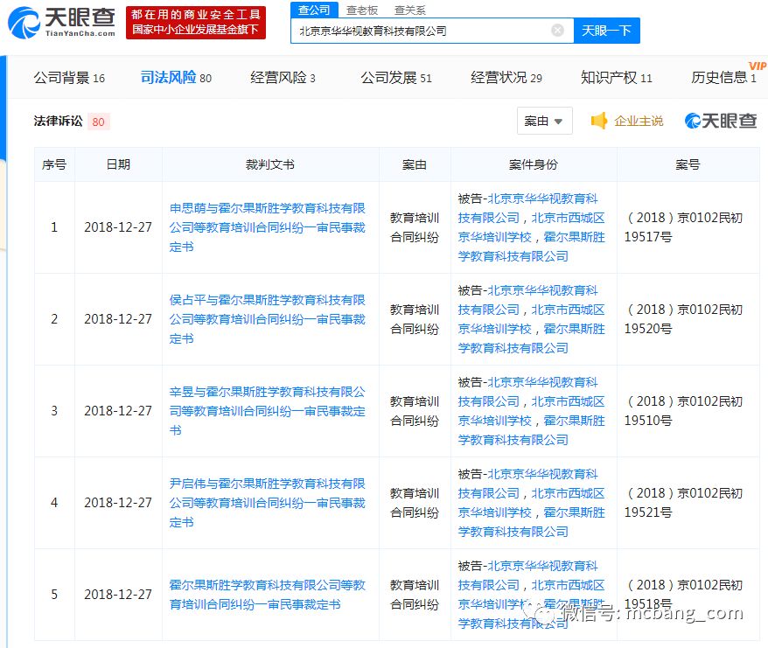
Task: Click the 案由 column header in table
Action: (x=415, y=164)
